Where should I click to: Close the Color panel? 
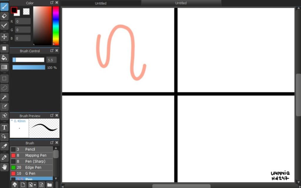pyautogui.click(x=57, y=2)
